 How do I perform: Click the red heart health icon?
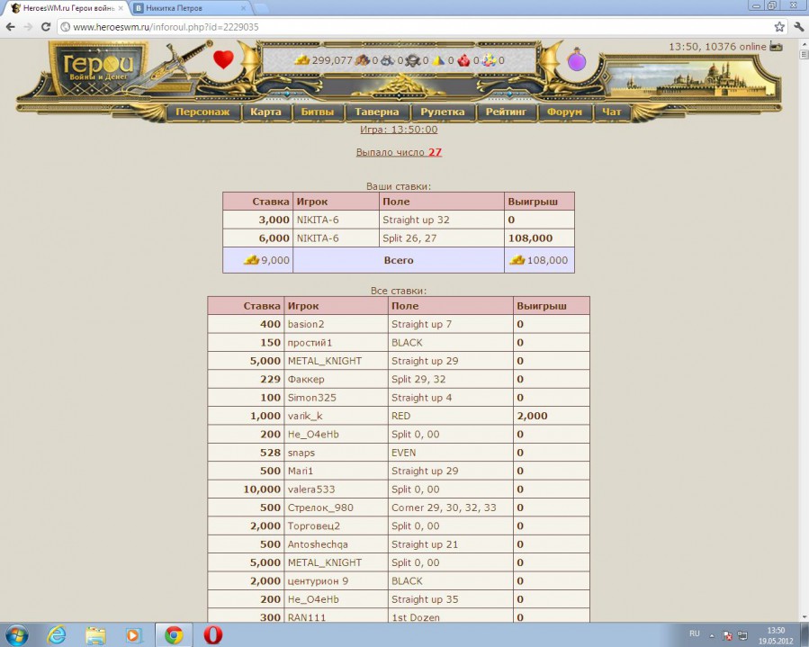coord(223,60)
